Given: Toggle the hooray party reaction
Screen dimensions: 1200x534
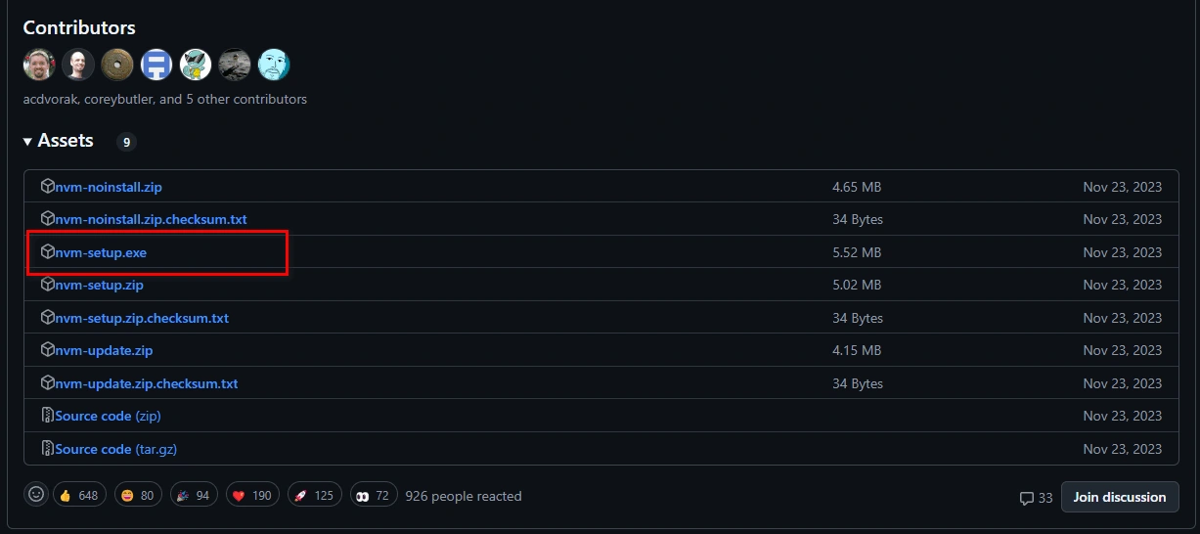Looking at the screenshot, I should coord(194,495).
